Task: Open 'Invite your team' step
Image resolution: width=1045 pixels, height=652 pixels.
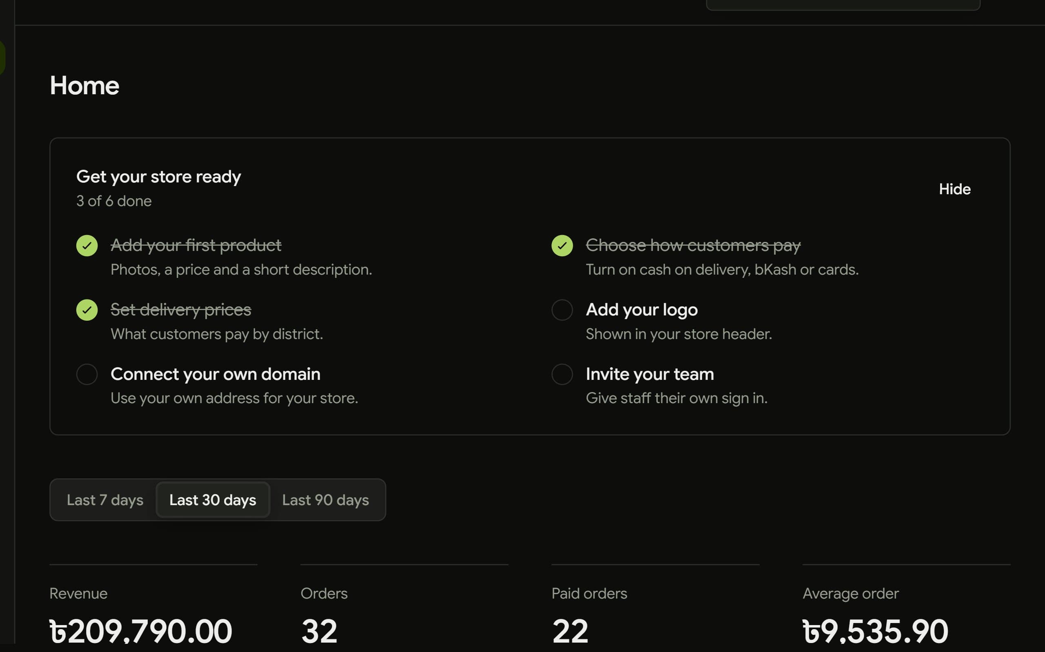Action: pos(649,374)
